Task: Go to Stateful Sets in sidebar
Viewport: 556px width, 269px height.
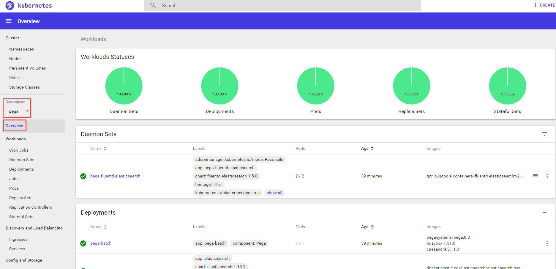Action: tap(21, 217)
